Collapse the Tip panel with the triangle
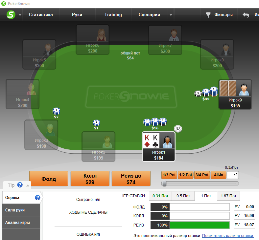This screenshot has width=259, height=240. (28, 185)
